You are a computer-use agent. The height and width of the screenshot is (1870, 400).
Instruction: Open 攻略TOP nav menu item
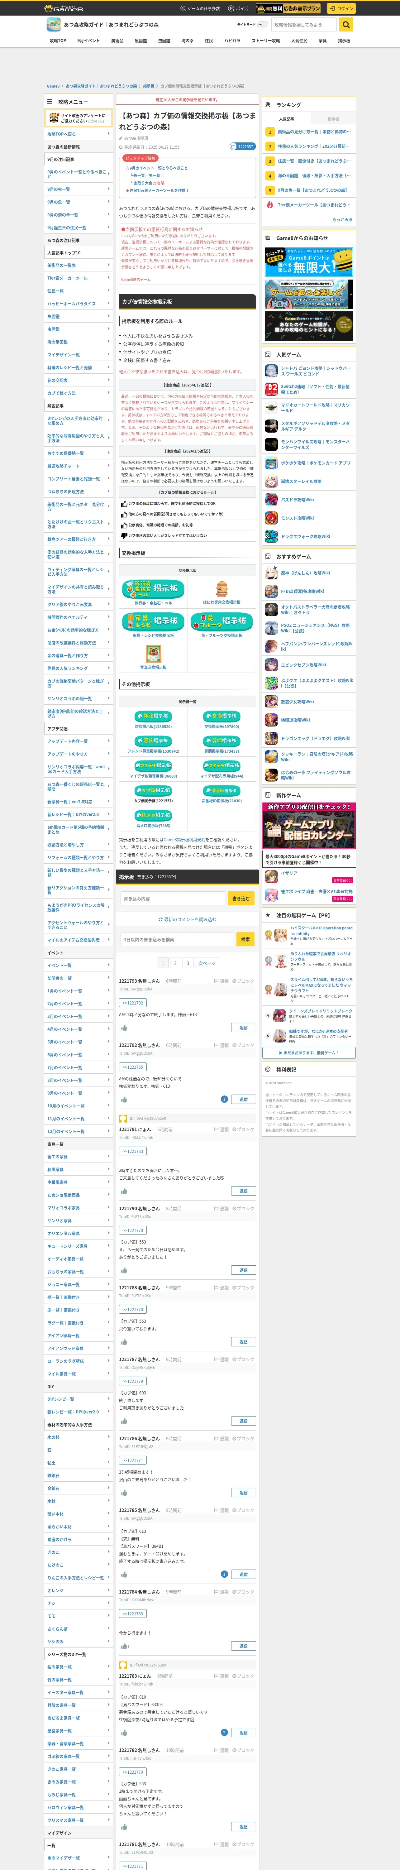pos(58,41)
